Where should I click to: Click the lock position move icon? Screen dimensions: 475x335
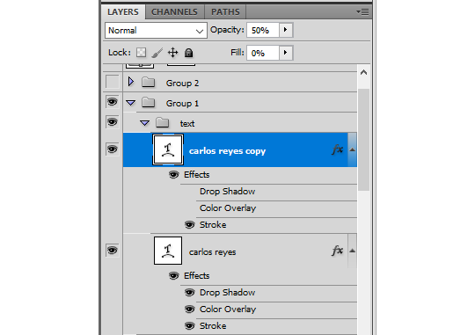[x=173, y=53]
